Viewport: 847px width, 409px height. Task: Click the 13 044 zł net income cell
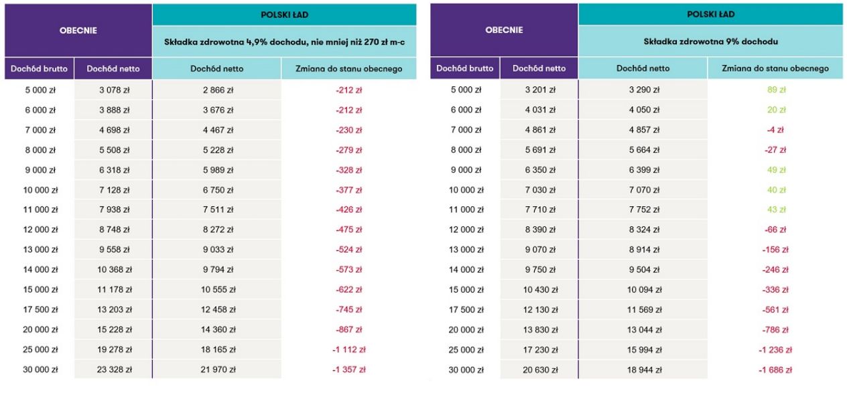[643, 329]
